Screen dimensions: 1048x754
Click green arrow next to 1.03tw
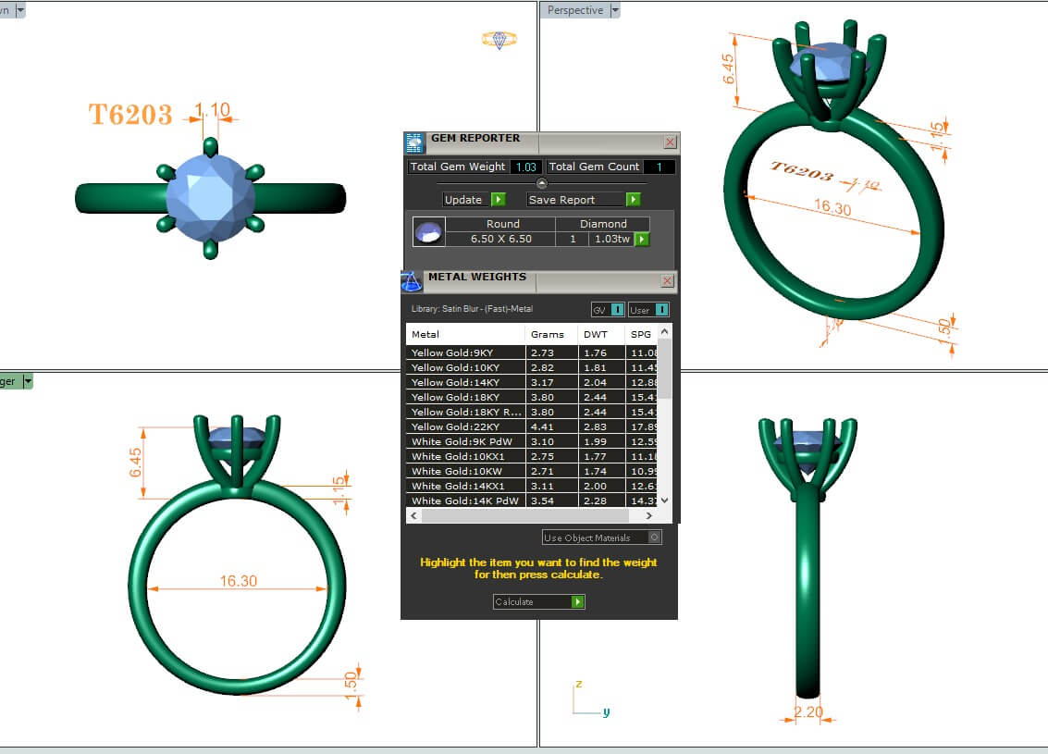point(641,240)
